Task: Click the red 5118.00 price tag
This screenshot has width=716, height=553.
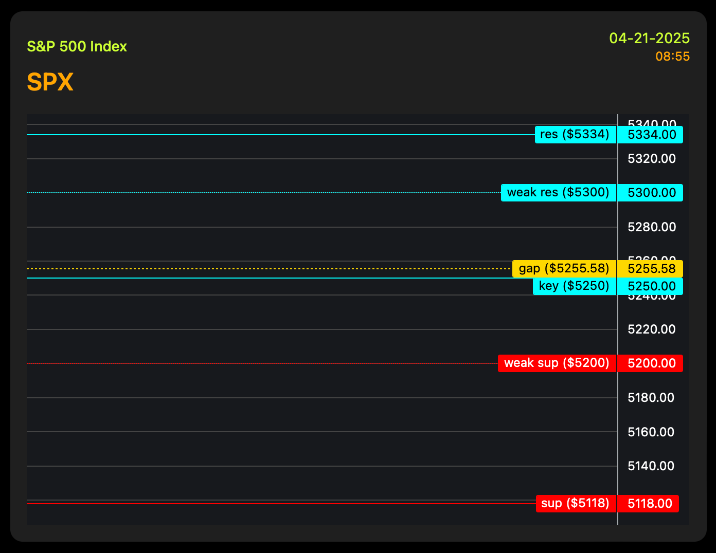Action: pos(648,504)
